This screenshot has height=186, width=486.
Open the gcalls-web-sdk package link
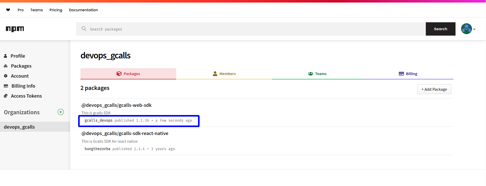pos(117,105)
